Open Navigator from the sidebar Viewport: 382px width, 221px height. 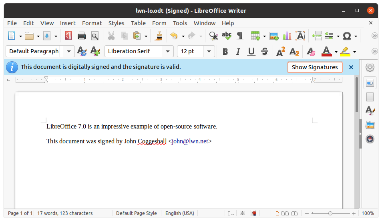coord(370,139)
